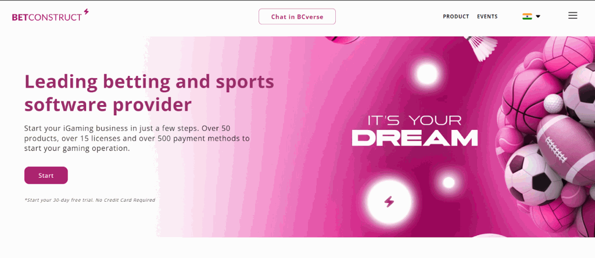Click the Chat in BCverse button
Screen dimensions: 595x258
[297, 17]
